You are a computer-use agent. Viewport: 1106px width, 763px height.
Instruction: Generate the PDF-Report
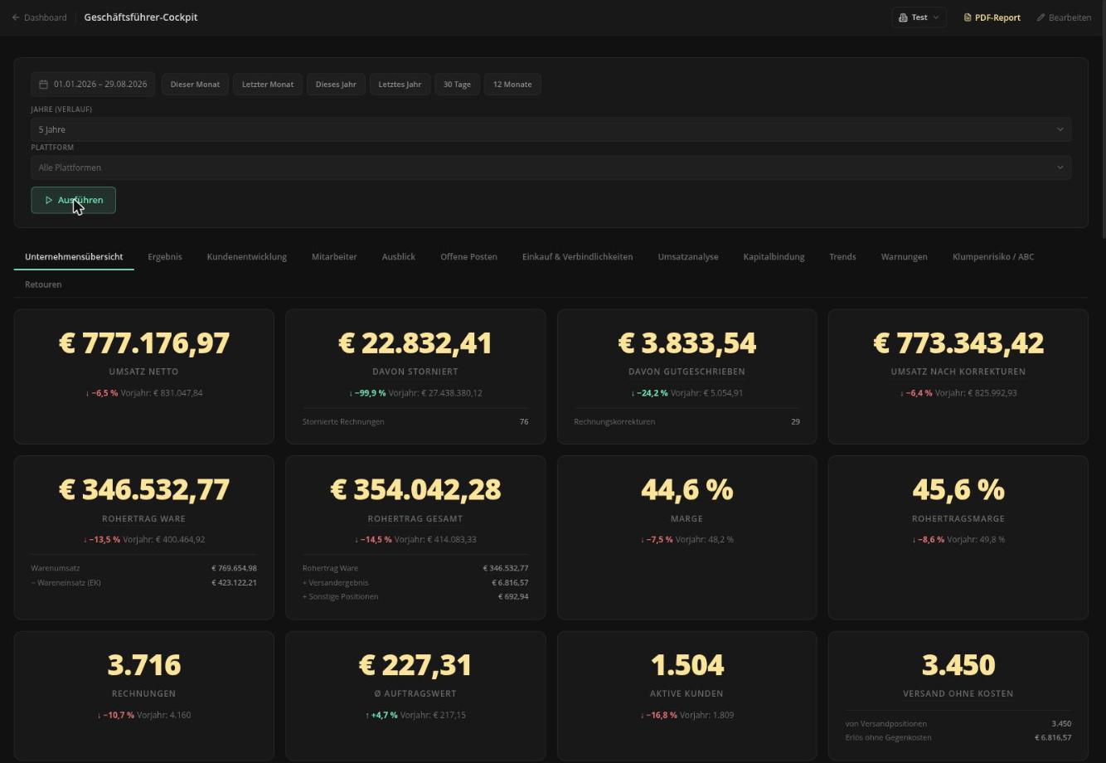(992, 17)
